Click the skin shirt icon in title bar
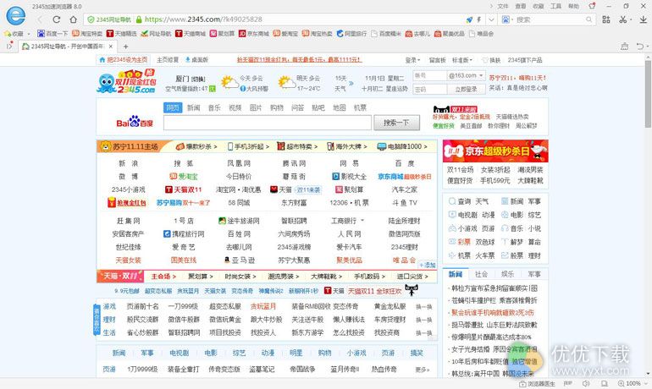652x389 pixels. pyautogui.click(x=592, y=6)
